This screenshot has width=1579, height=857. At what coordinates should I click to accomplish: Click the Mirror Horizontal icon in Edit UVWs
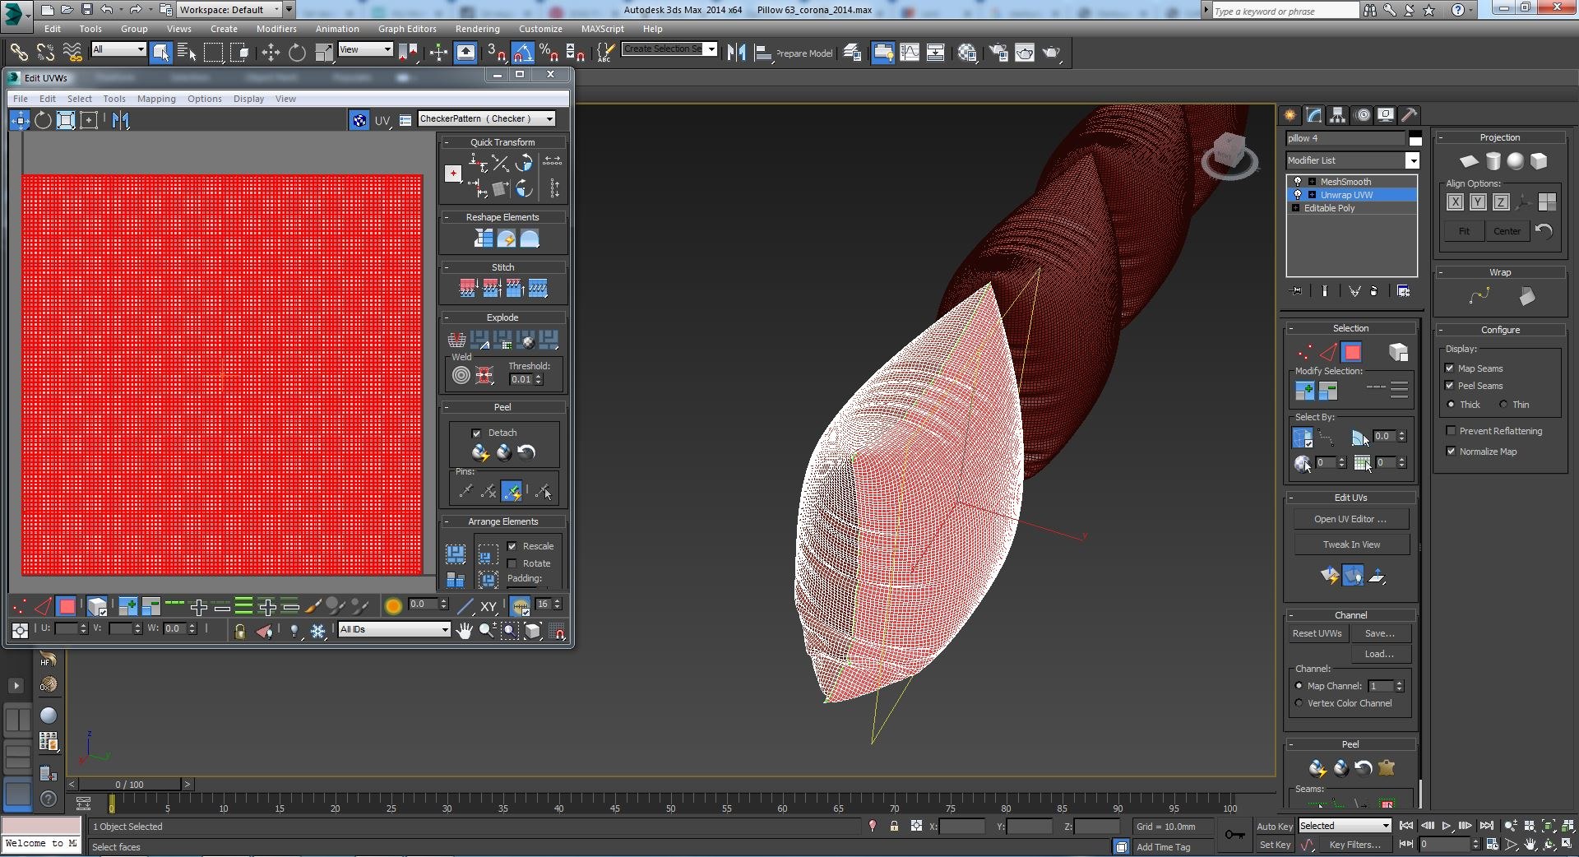[x=121, y=120]
